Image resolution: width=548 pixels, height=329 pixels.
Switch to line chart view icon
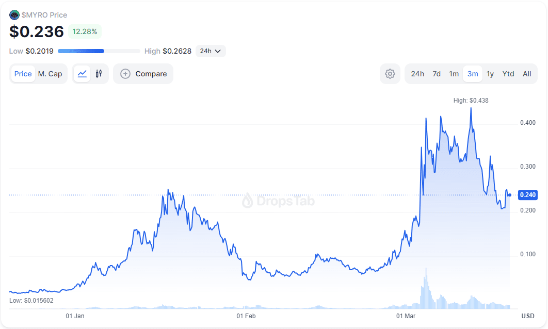(x=82, y=74)
